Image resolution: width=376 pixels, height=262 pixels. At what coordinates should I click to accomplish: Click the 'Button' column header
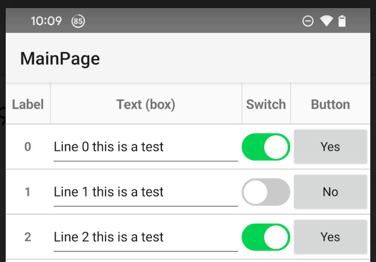[x=330, y=104]
